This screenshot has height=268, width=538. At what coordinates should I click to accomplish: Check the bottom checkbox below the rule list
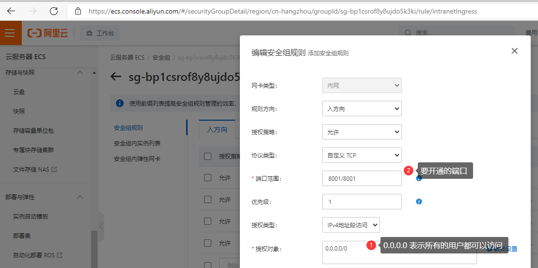click(x=207, y=265)
